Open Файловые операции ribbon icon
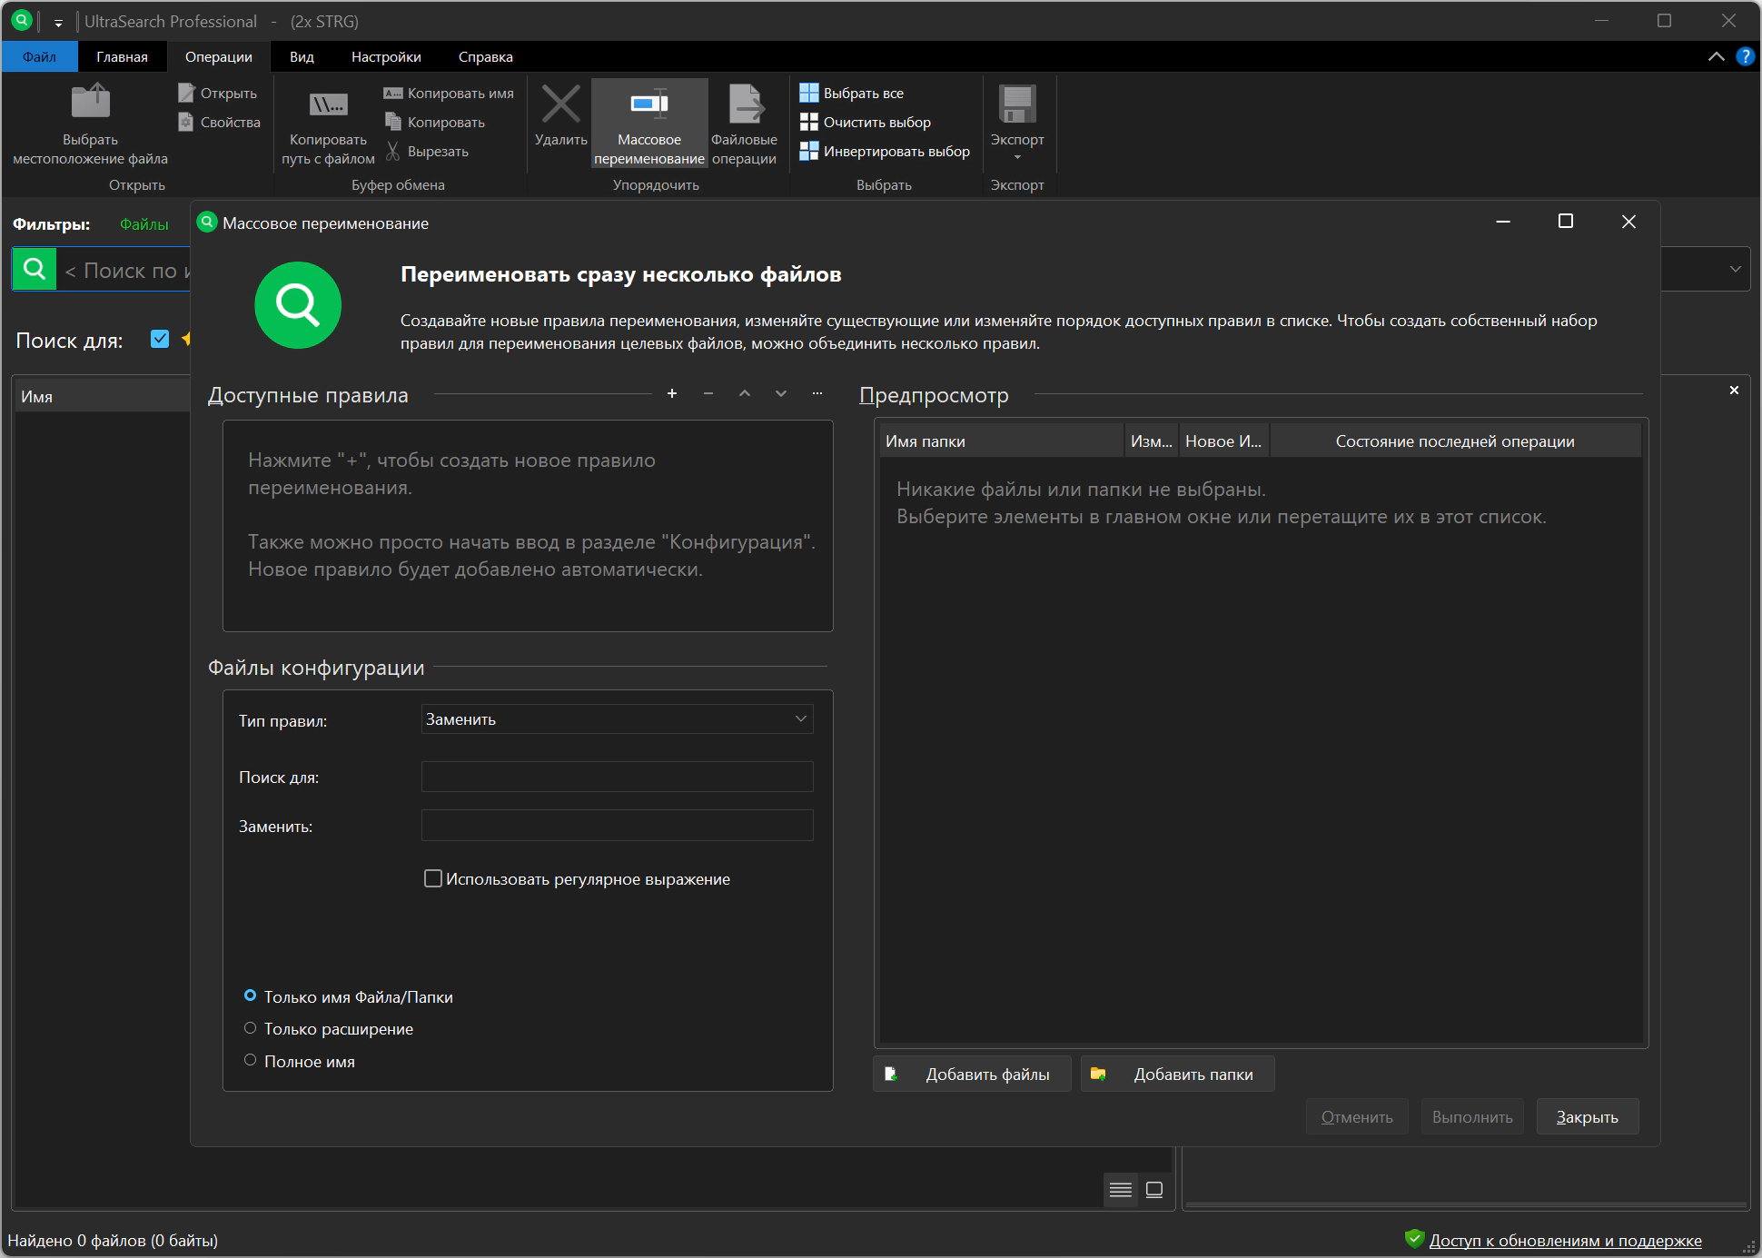 pos(744,105)
